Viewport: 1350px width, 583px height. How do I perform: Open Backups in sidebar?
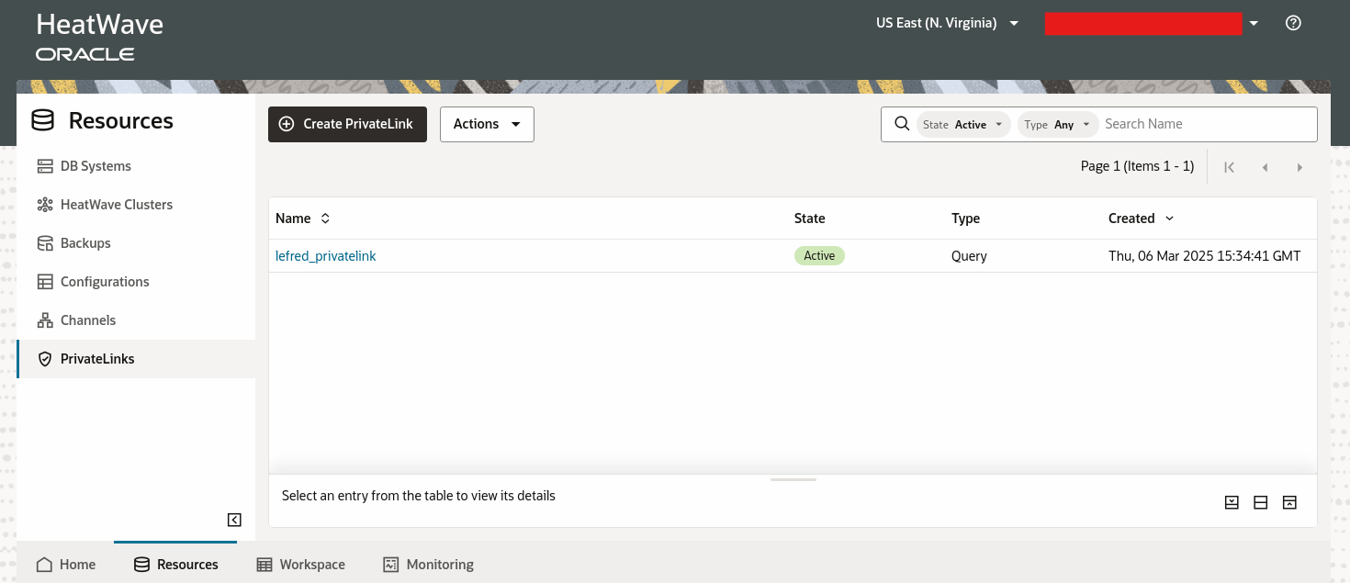[136, 243]
